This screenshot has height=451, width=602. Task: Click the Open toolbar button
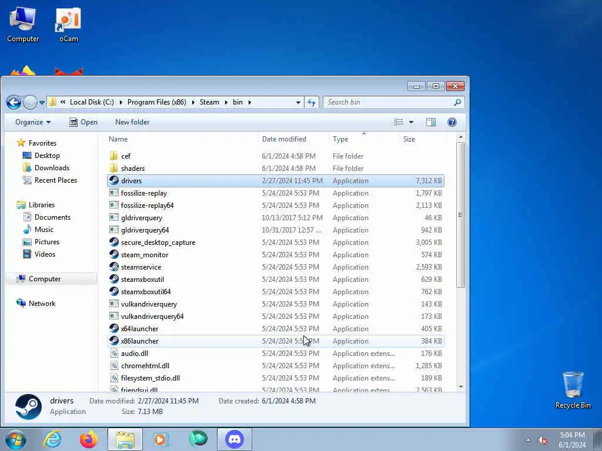tap(83, 122)
